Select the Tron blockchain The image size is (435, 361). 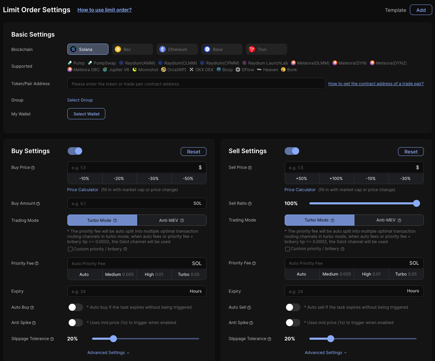(x=267, y=49)
